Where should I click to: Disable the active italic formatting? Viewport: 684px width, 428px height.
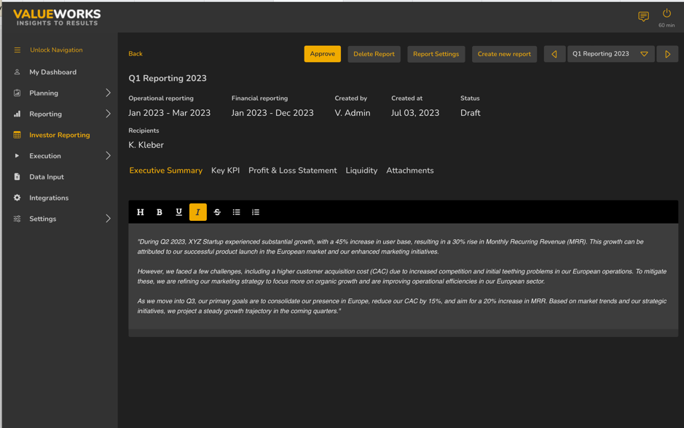pyautogui.click(x=198, y=212)
